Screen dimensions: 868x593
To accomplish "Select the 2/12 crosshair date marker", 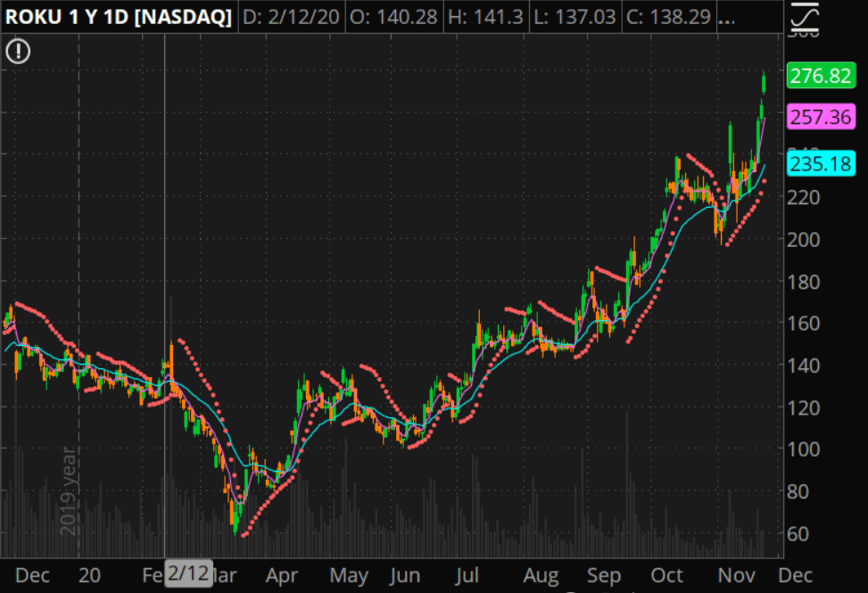I will coord(188,573).
